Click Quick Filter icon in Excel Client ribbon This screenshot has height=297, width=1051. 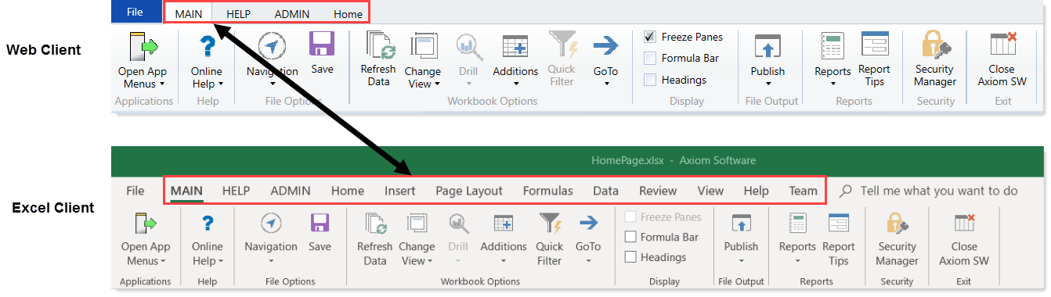click(x=550, y=224)
